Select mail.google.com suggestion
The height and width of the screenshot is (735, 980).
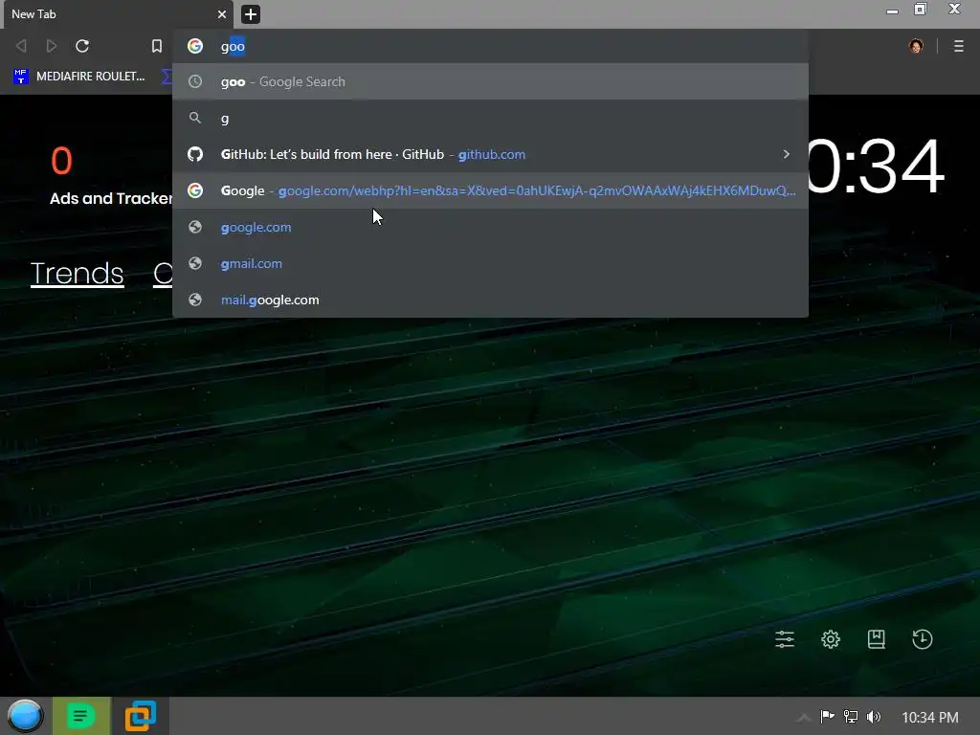[490, 300]
